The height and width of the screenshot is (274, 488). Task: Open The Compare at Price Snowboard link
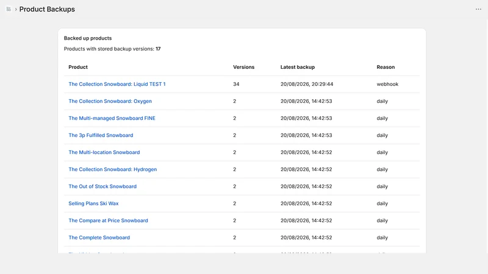[109, 220]
